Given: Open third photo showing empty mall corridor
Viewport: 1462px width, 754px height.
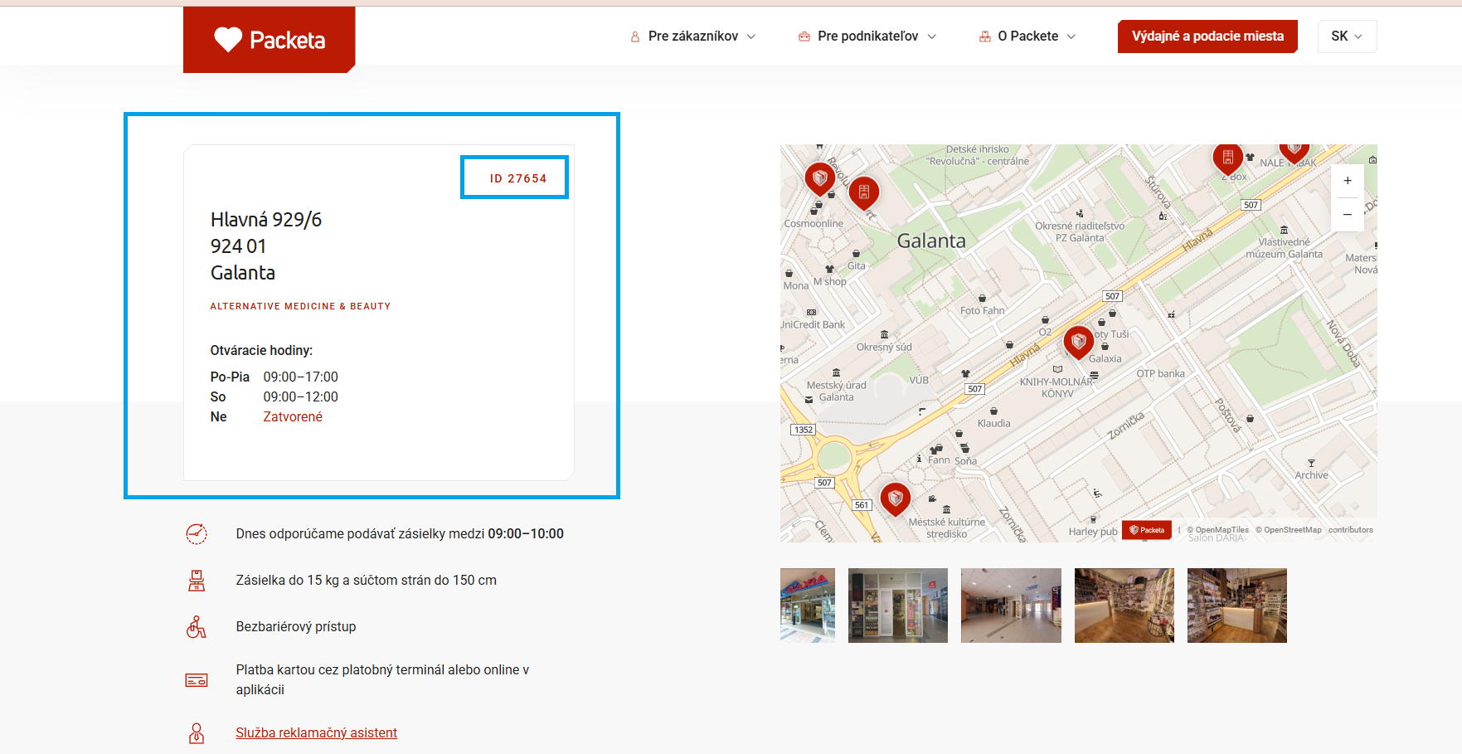Looking at the screenshot, I should 1011,606.
